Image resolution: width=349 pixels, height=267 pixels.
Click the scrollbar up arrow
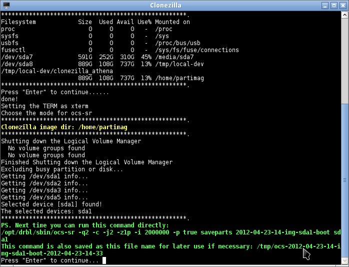[x=345, y=15]
